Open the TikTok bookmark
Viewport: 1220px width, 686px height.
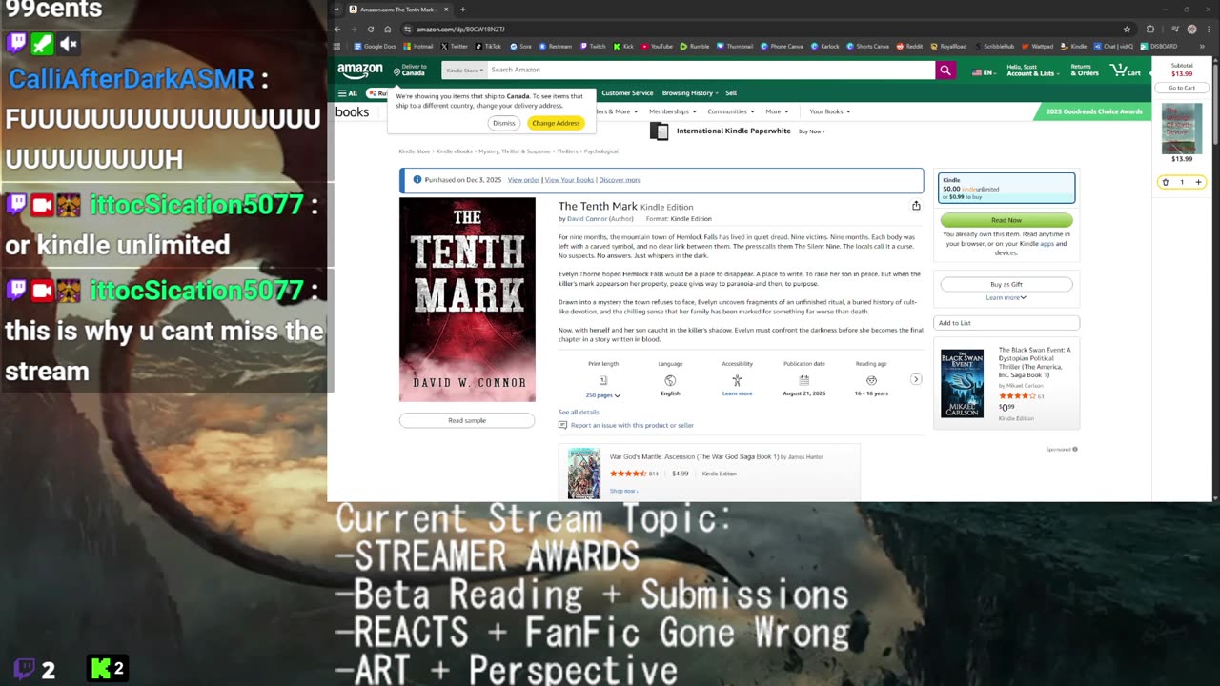pos(489,46)
